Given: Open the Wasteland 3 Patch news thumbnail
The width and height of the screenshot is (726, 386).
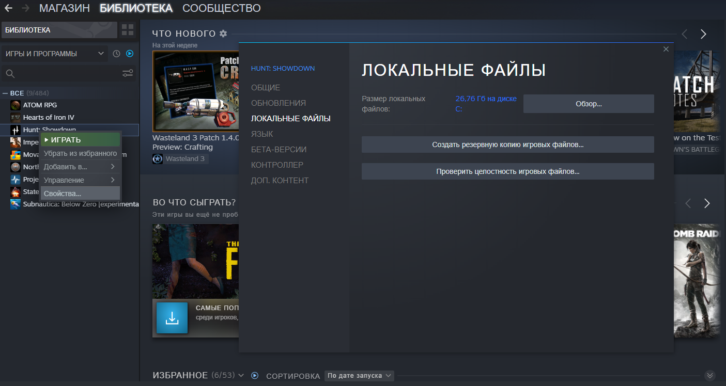Looking at the screenshot, I should point(196,91).
